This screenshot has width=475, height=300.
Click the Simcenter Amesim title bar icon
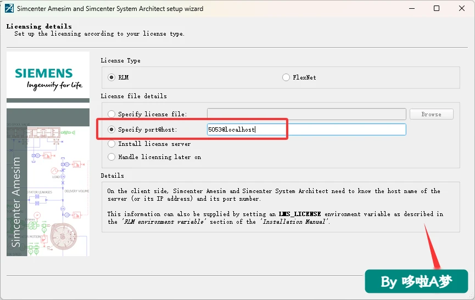tap(9, 8)
